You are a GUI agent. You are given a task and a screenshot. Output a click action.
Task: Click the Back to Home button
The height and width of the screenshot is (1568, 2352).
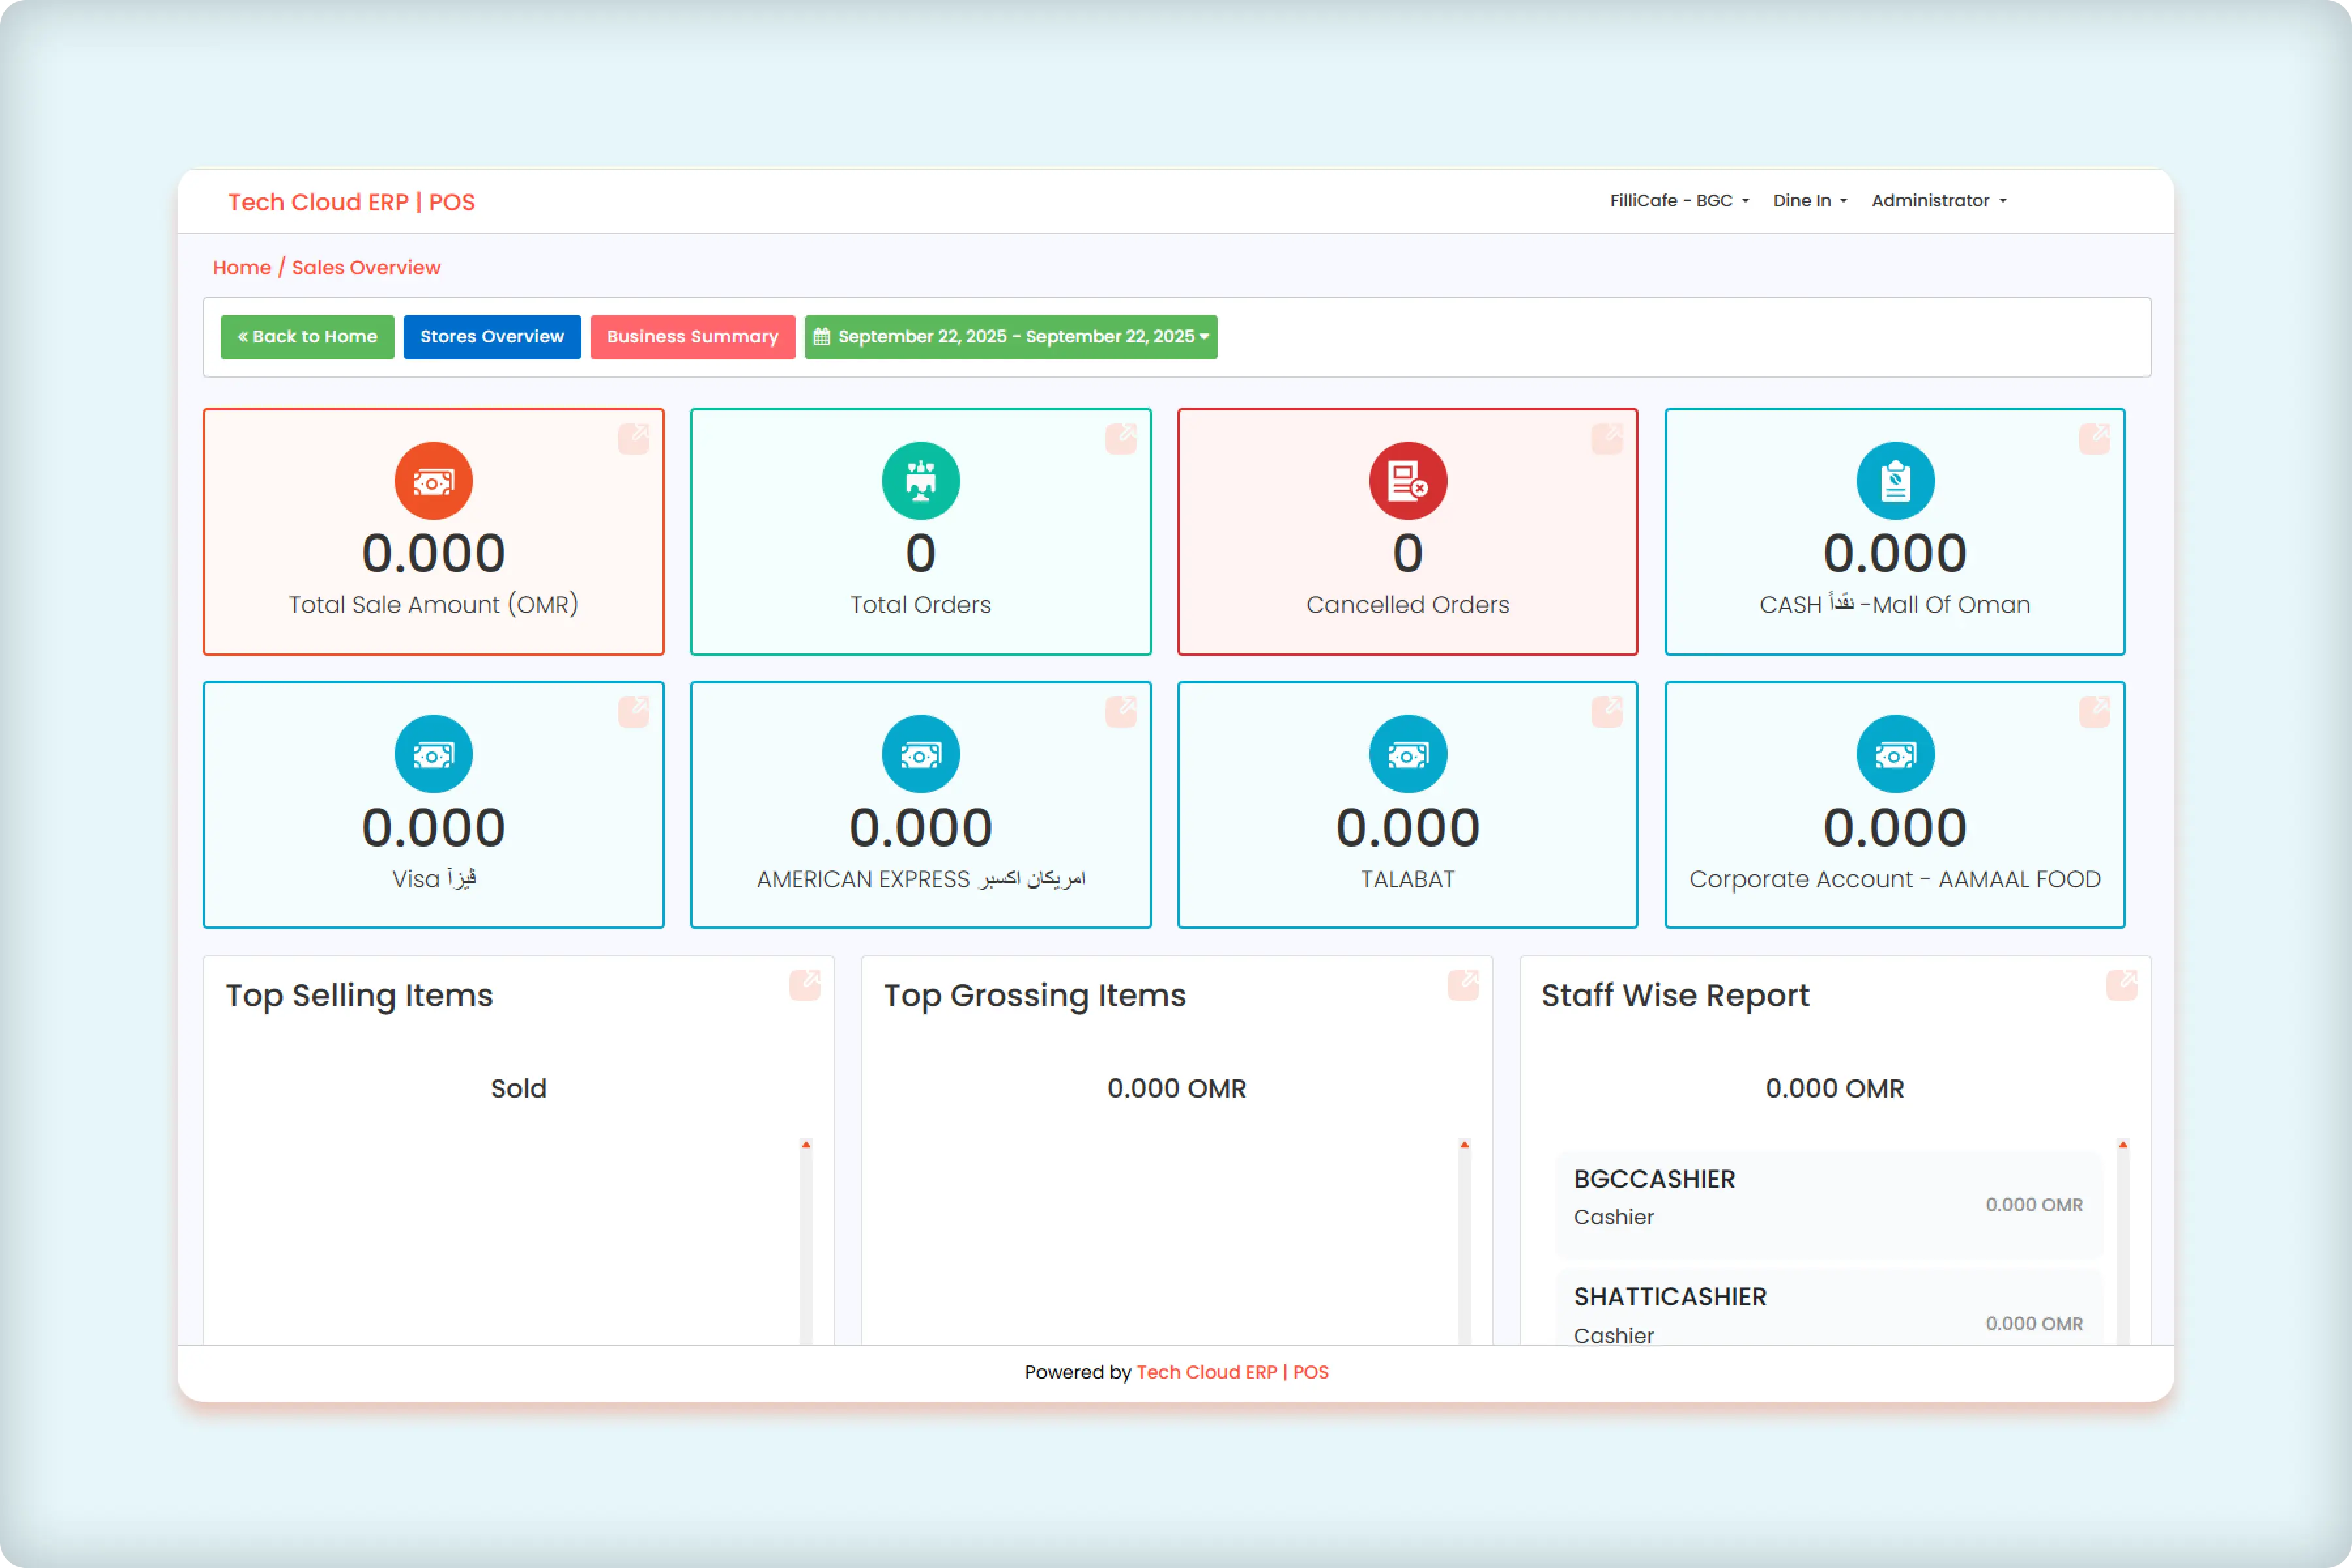point(307,336)
